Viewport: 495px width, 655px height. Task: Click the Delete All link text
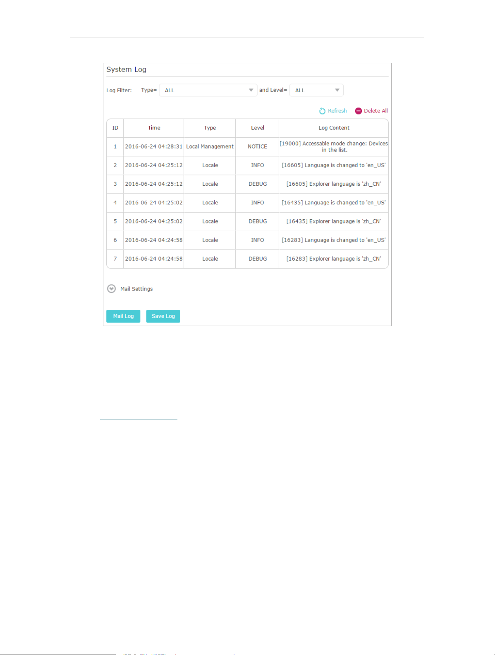(376, 111)
